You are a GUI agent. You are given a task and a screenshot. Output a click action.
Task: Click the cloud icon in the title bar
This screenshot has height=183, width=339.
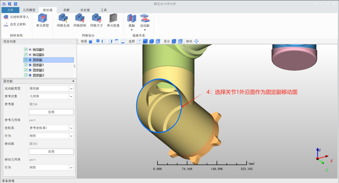tap(4, 4)
